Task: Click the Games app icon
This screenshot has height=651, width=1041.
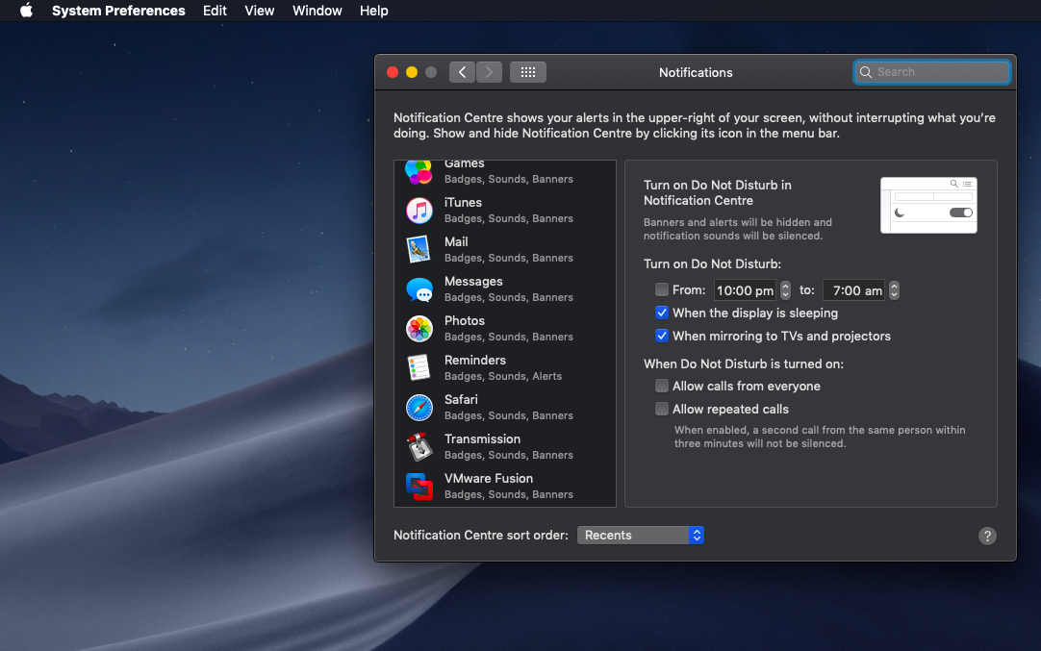Action: point(419,172)
